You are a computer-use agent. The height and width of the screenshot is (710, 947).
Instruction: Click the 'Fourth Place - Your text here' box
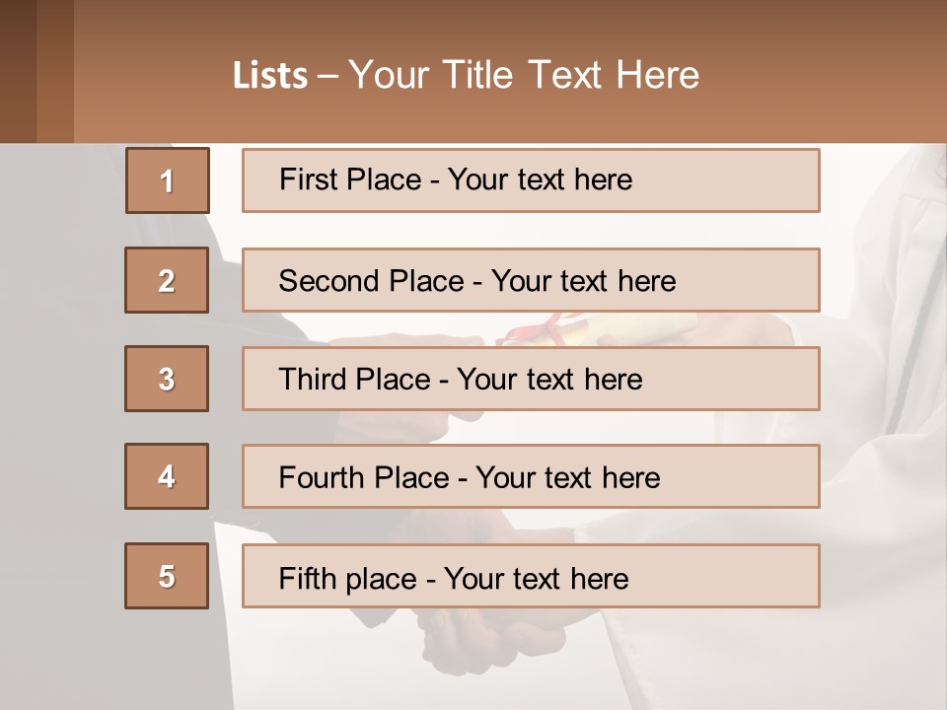[x=531, y=476]
